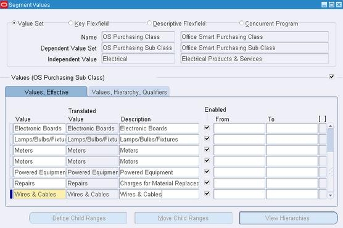Switch to Values, Hierarchy, Qualifiers tab
Image resolution: width=343 pixels, height=228 pixels.
[129, 92]
